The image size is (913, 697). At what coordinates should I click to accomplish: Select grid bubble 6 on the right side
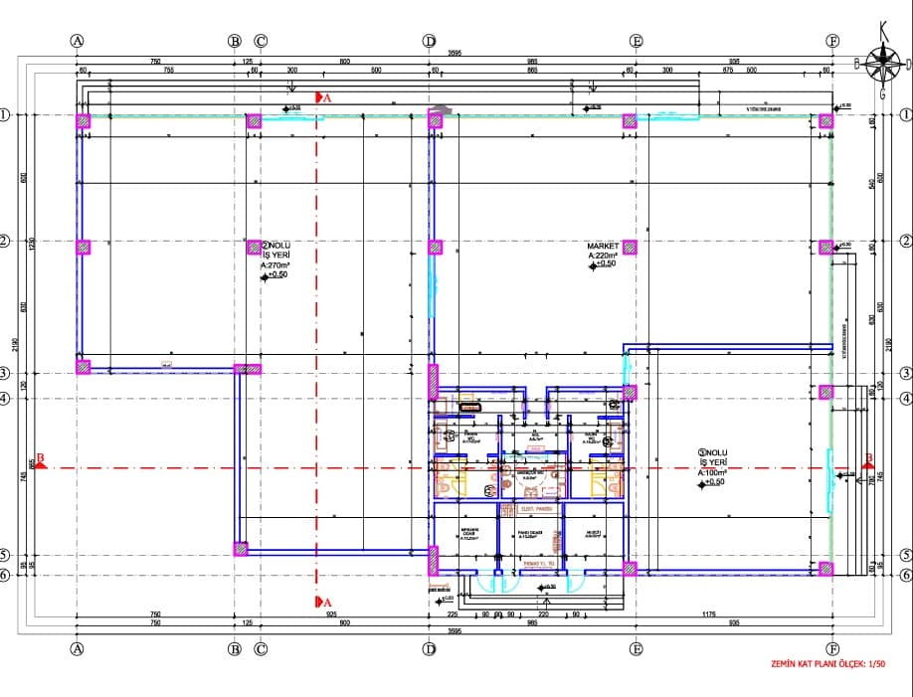(x=905, y=575)
